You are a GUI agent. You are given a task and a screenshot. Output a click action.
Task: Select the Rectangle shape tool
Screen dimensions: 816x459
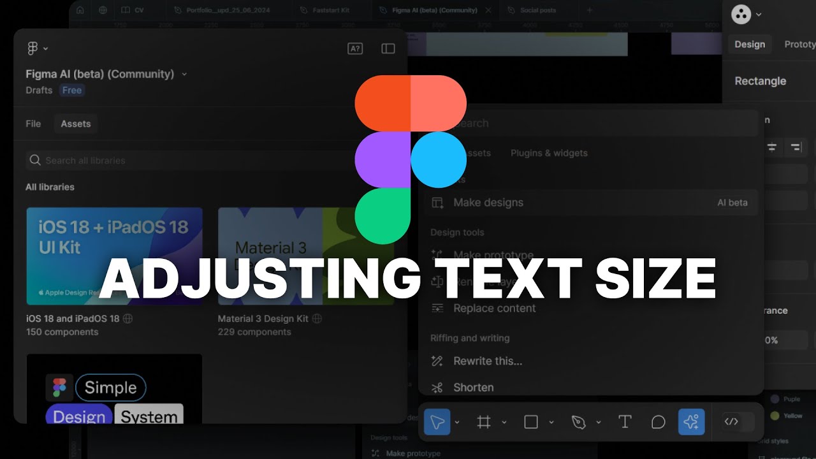531,422
